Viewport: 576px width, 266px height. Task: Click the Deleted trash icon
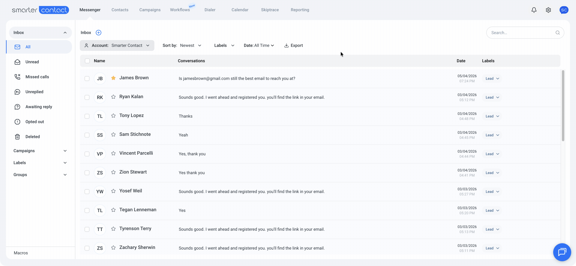pos(17,137)
